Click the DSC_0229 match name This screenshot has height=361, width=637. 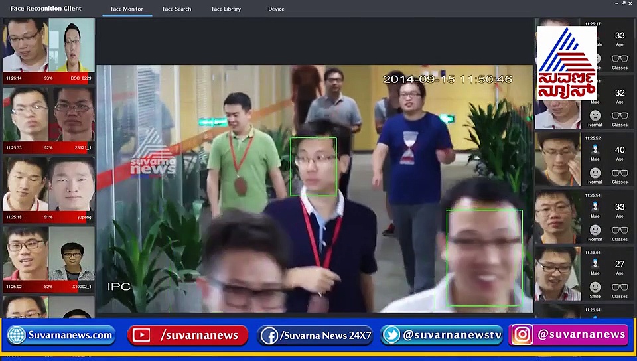pos(81,78)
